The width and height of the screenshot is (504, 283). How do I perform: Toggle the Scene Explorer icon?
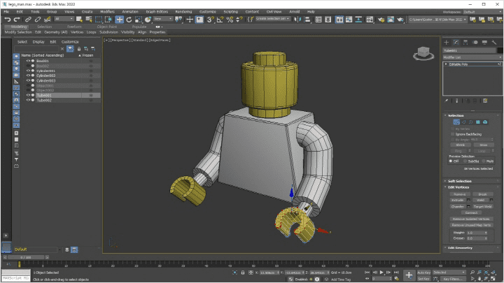(x=318, y=20)
